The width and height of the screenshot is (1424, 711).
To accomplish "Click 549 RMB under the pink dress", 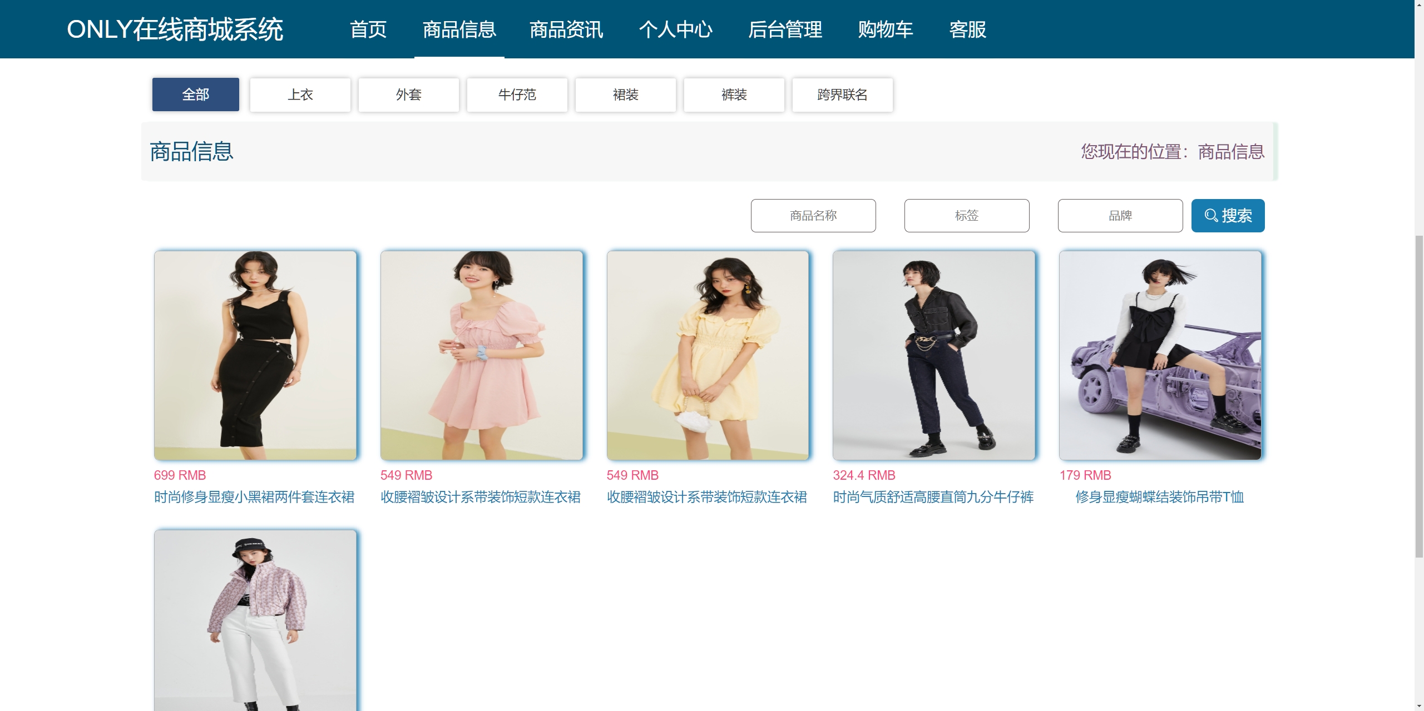I will point(407,475).
